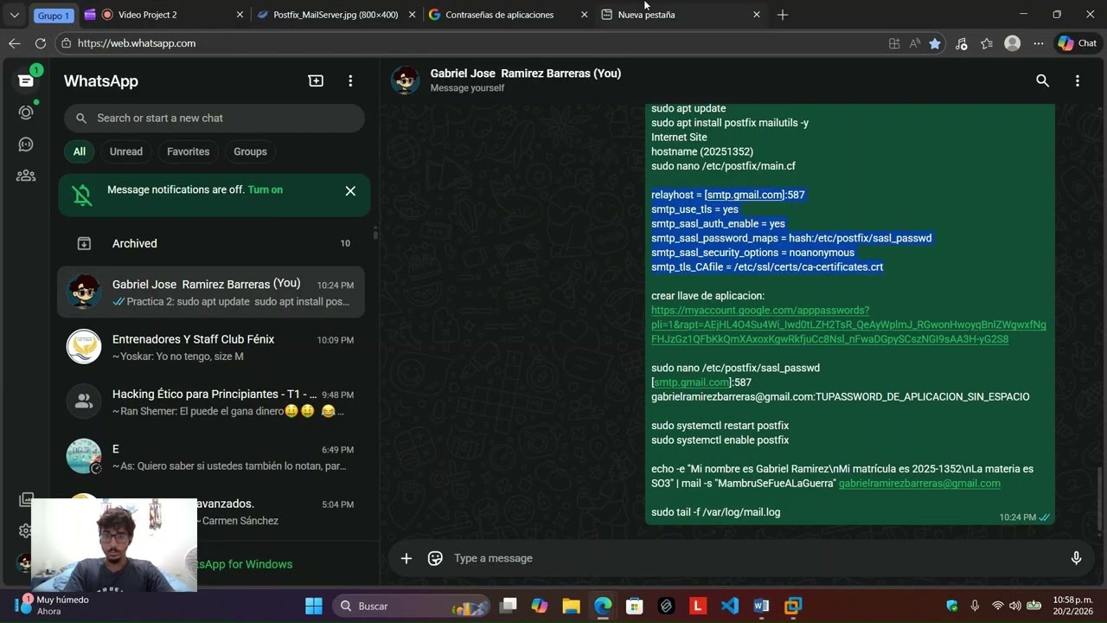1107x623 pixels.
Task: Switch to Video Project 2 browser tab
Action: click(164, 15)
